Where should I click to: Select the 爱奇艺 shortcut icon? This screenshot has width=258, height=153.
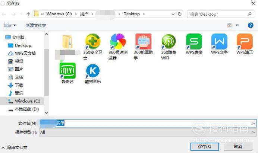67,71
